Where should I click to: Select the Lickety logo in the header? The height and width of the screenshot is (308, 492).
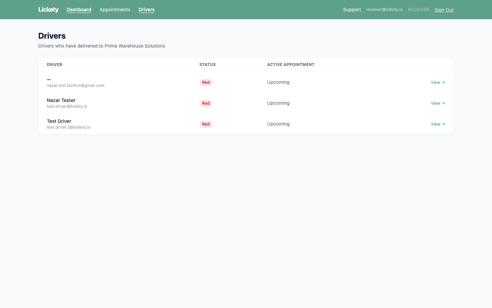click(49, 10)
